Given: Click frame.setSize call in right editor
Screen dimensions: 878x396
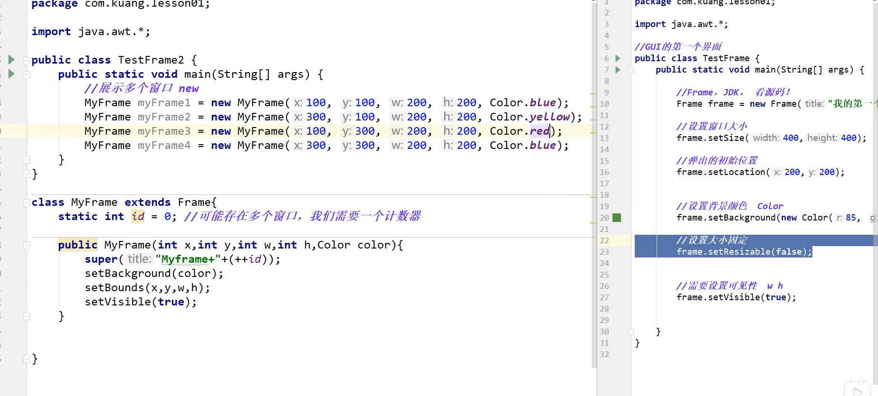Looking at the screenshot, I should click(x=771, y=138).
